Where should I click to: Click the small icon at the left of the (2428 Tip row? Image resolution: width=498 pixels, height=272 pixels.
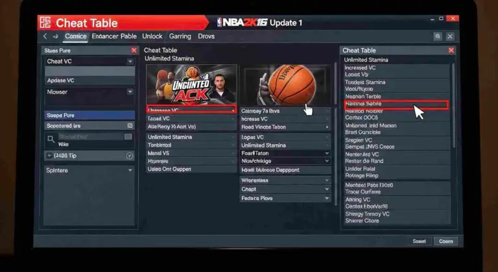click(49, 156)
